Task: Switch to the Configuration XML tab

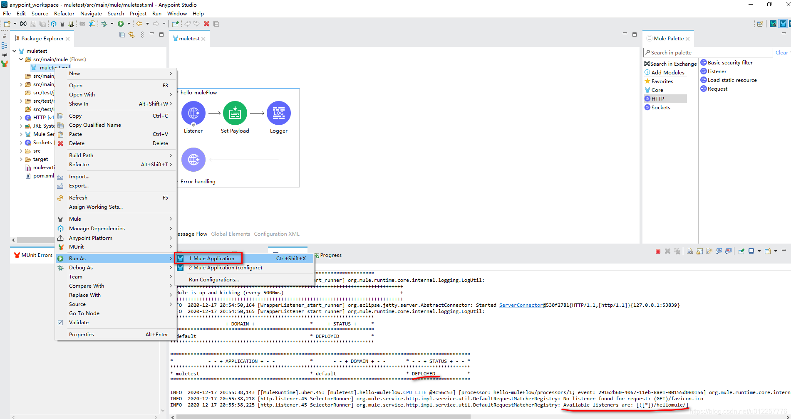Action: click(x=277, y=234)
